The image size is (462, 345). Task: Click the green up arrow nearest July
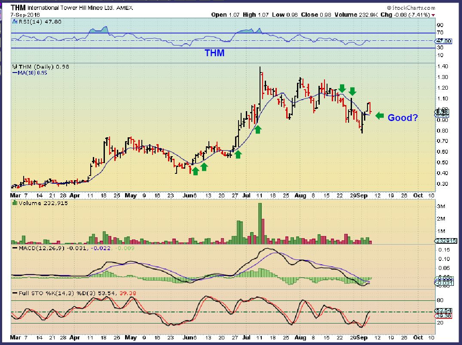pos(258,129)
